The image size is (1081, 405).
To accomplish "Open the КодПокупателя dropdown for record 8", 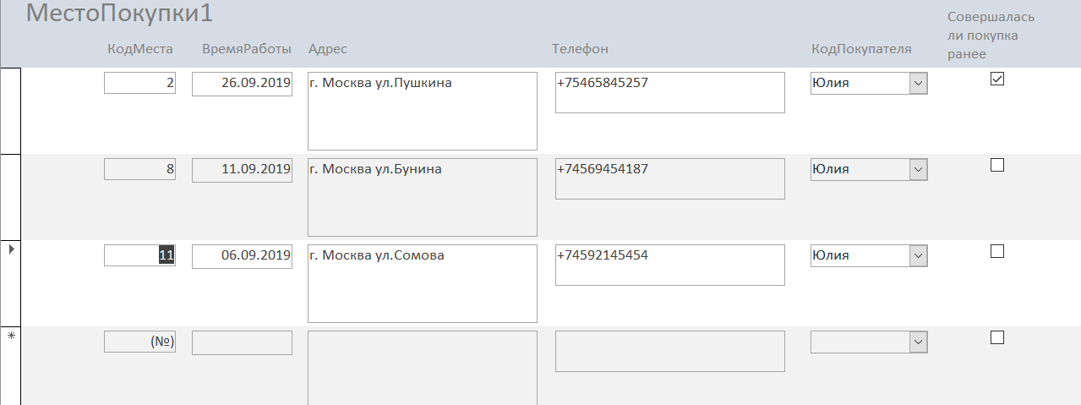I will 918,169.
